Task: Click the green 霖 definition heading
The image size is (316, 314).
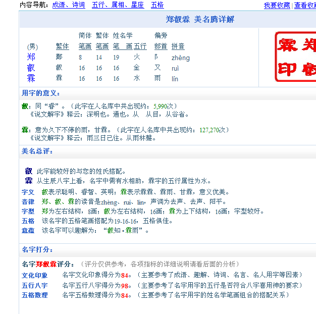Action: click(x=25, y=130)
